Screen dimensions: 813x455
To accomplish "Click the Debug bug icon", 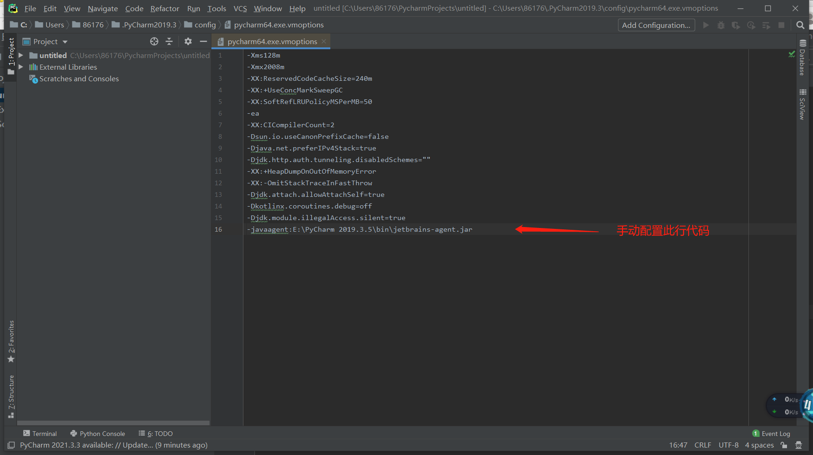I will coord(721,25).
